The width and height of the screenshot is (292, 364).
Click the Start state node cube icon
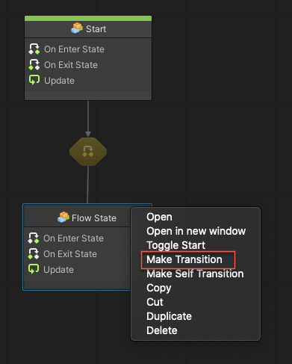77,28
